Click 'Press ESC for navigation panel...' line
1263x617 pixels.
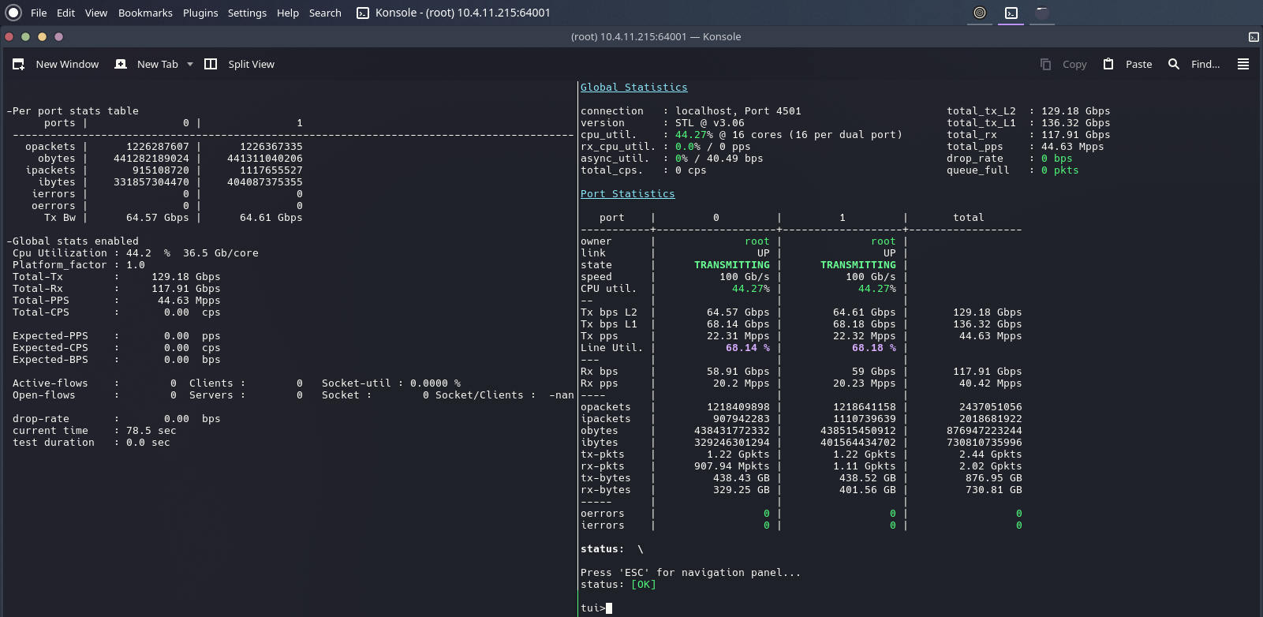coord(691,573)
